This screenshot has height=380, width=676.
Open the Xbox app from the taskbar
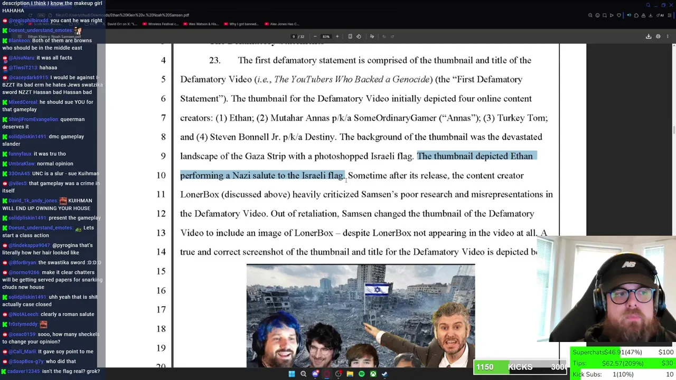point(373,374)
